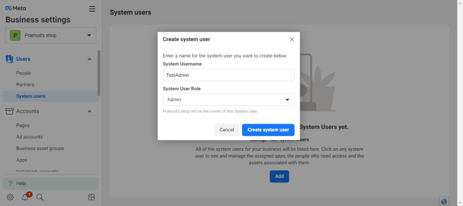
Task: Click the Cancel button
Action: [x=227, y=130]
